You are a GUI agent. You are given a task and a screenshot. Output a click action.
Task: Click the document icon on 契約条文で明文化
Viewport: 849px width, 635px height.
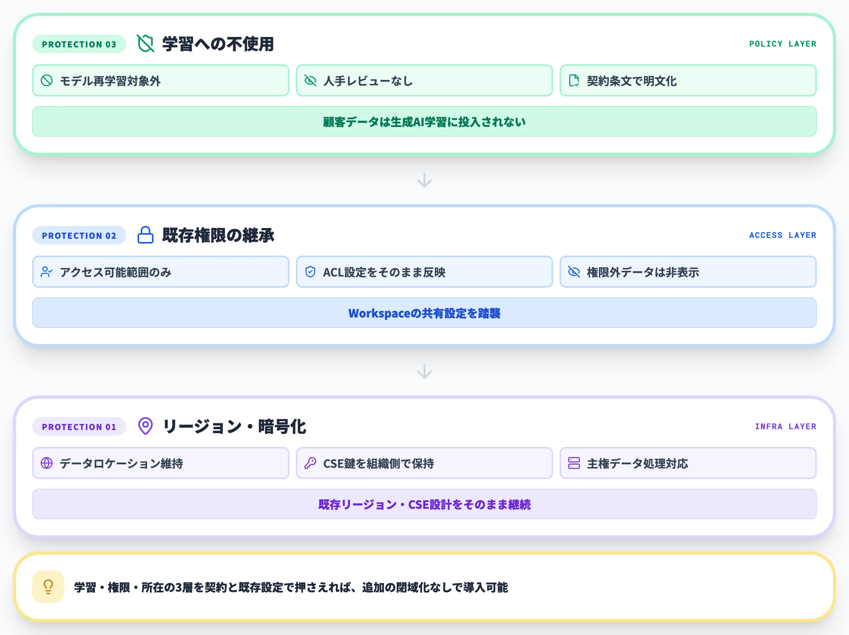point(575,81)
